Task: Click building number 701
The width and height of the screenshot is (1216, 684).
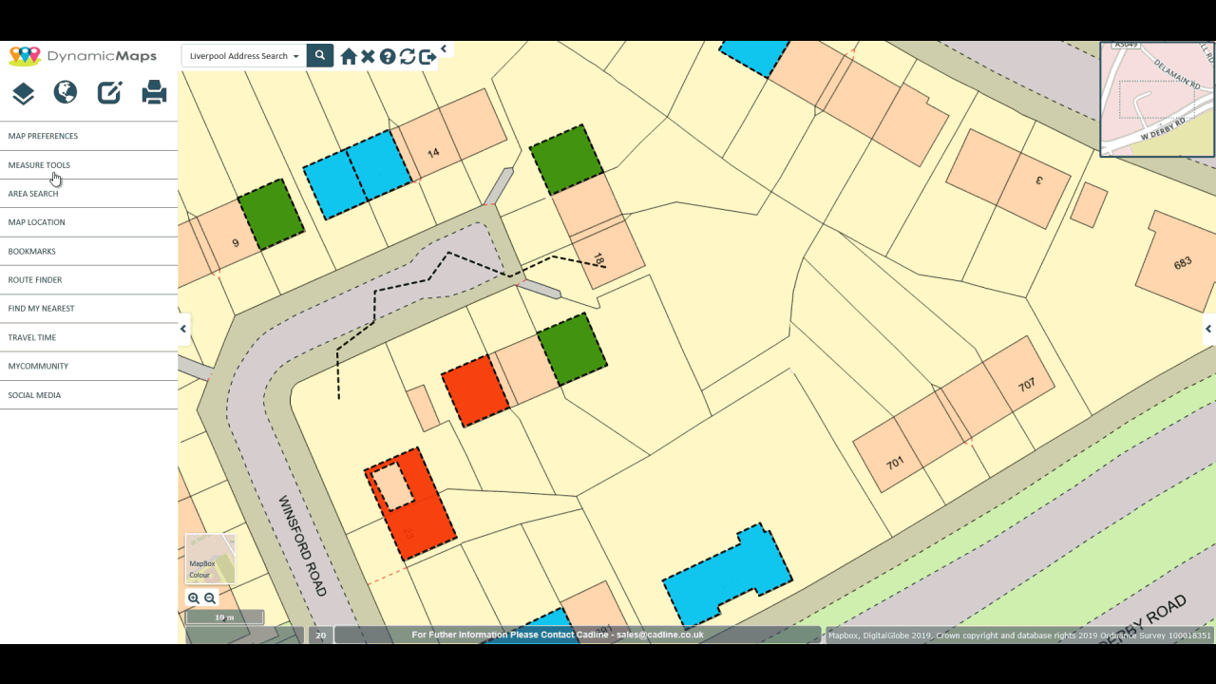Action: 895,463
